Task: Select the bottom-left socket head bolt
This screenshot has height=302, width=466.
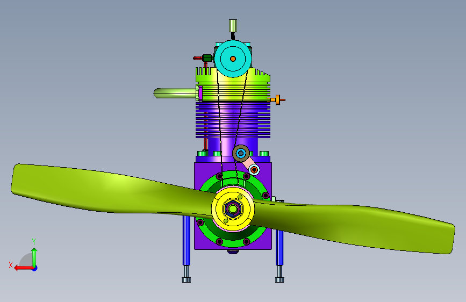Action: point(187,274)
